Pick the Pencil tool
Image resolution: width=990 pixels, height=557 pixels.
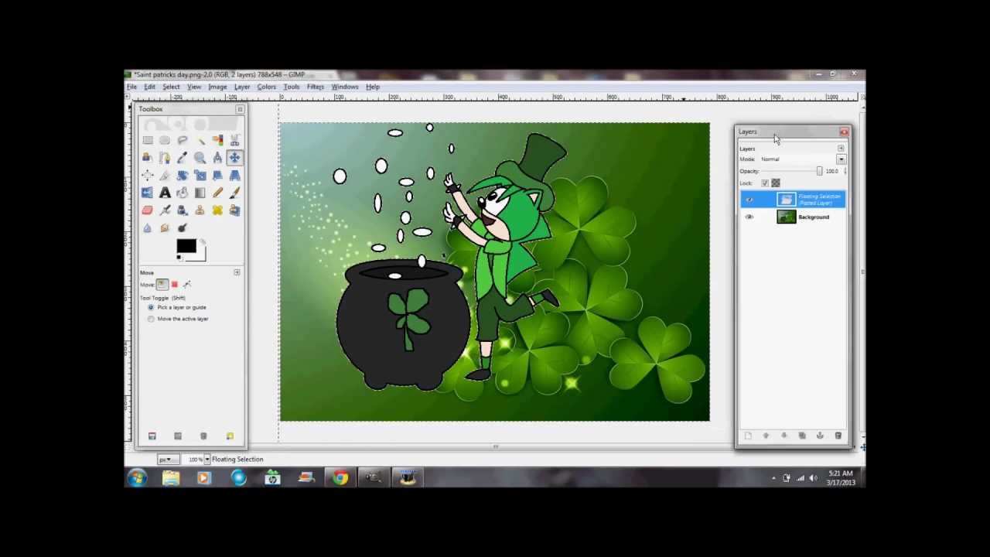[x=217, y=193]
